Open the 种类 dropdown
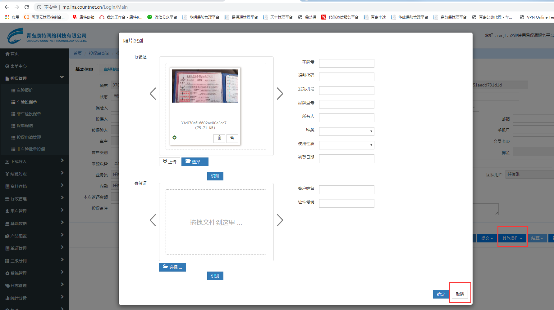 [346, 131]
